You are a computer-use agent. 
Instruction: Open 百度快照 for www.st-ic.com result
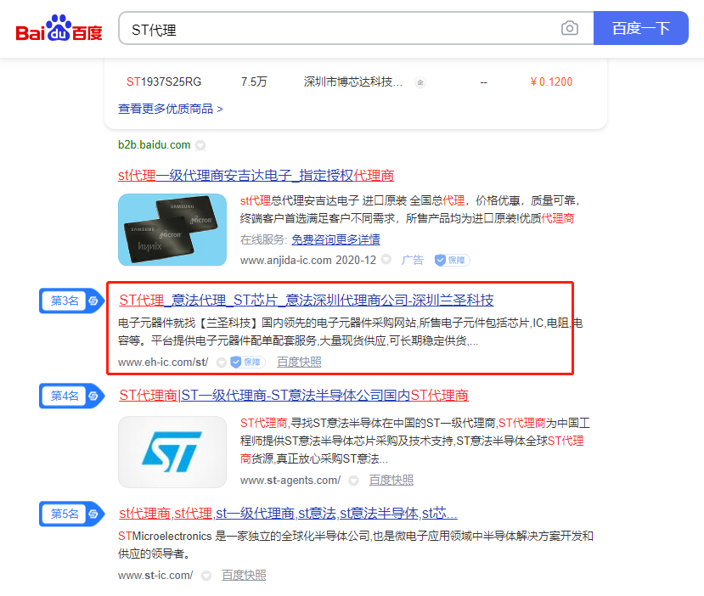pos(244,576)
